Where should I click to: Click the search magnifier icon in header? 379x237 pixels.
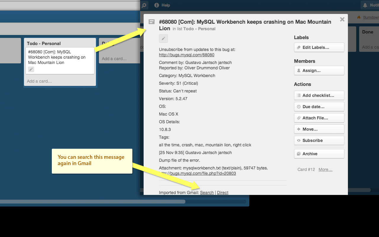[144, 5]
